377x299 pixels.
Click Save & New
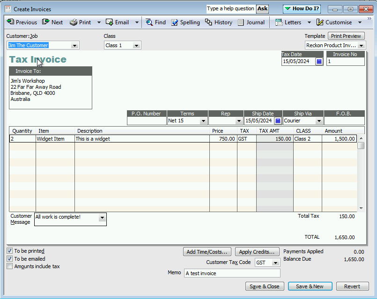(x=310, y=286)
